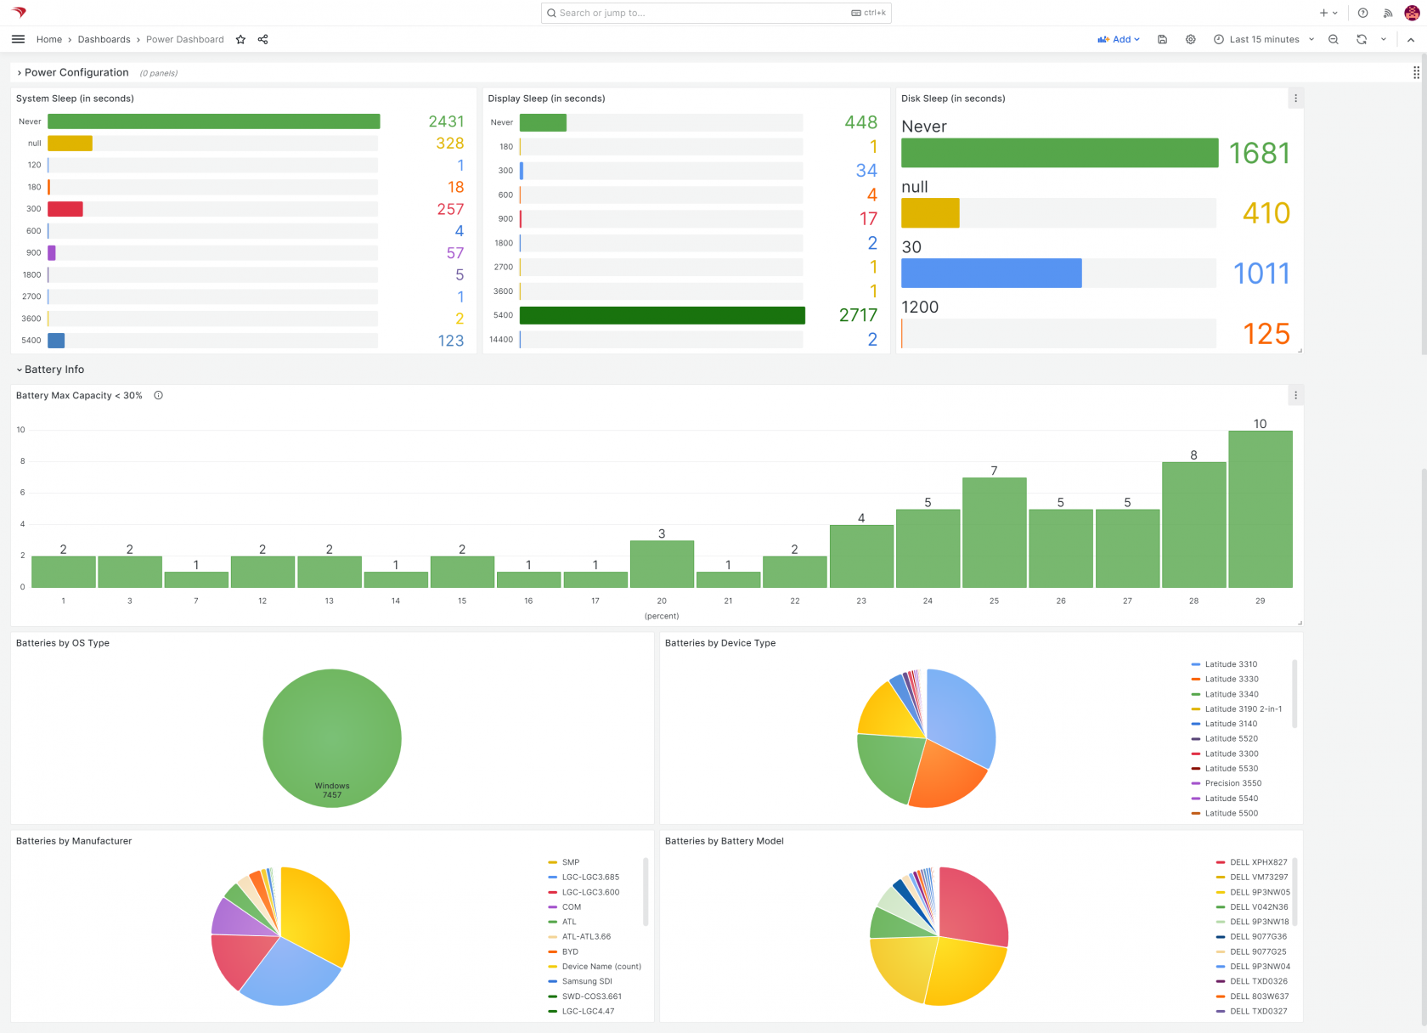1427x1033 pixels.
Task: Click the Display Sleep 5400 bar
Action: click(x=663, y=315)
